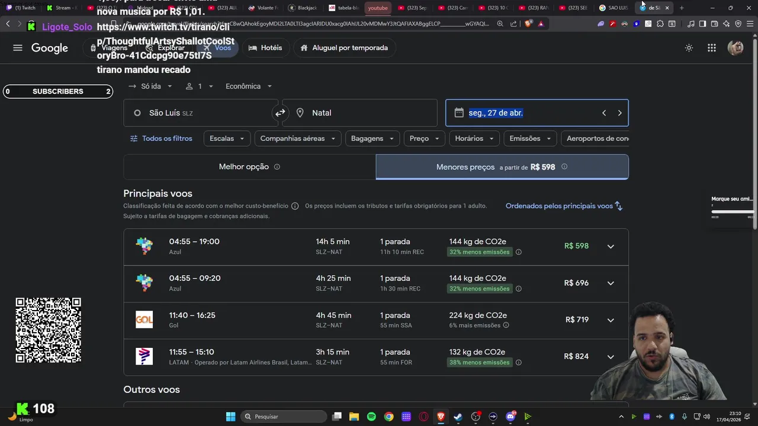
Task: Open Ordenados pelos principais voos sorting
Action: (x=564, y=206)
